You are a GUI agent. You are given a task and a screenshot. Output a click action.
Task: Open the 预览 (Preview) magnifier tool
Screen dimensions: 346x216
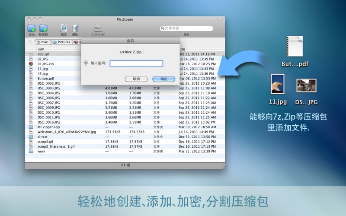[x=64, y=29]
